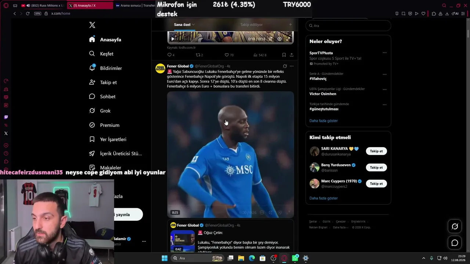The image size is (470, 264).
Task: Open the Şartlar footer link
Action: point(313,222)
